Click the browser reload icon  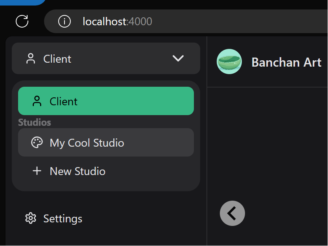coord(22,21)
